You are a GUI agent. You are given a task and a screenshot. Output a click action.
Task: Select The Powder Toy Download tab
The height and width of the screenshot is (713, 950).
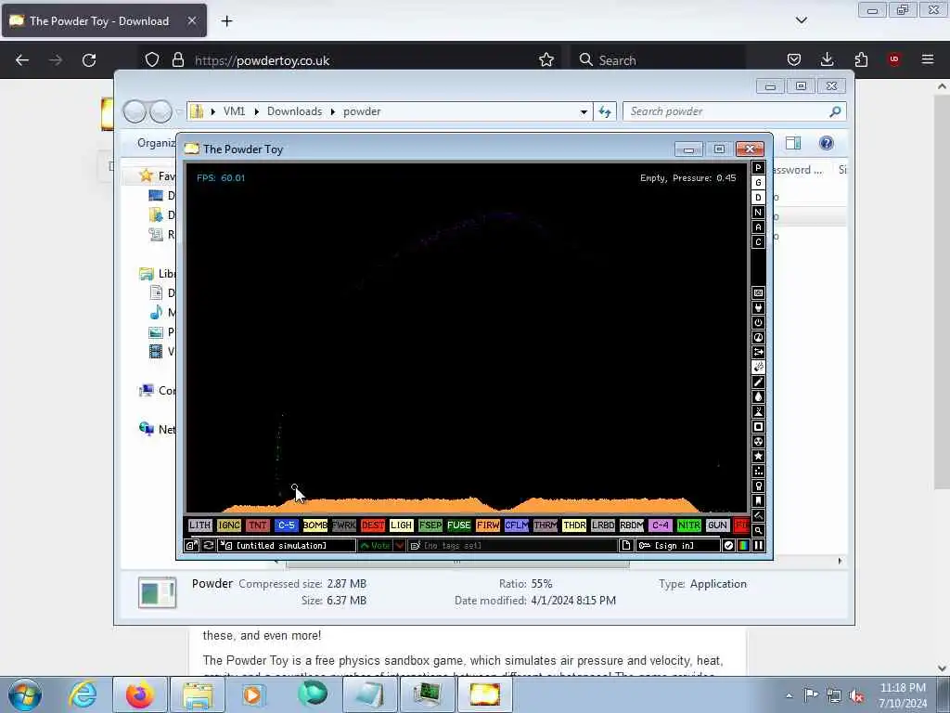104,20
